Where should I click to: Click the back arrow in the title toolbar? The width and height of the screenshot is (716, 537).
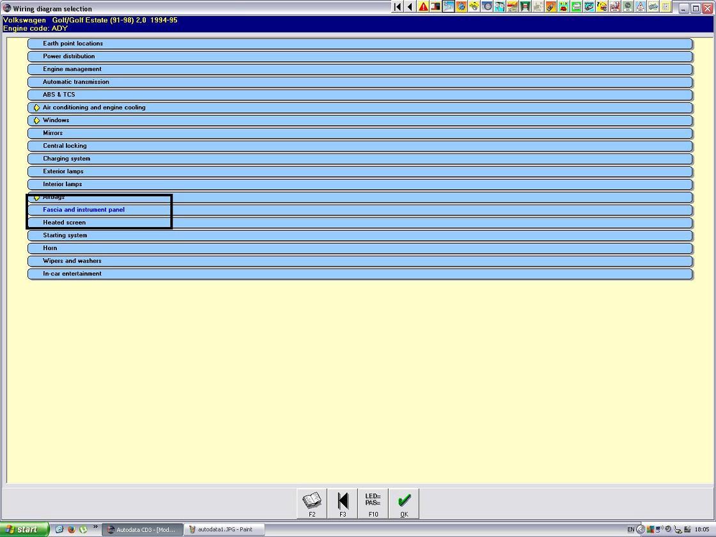410,7
